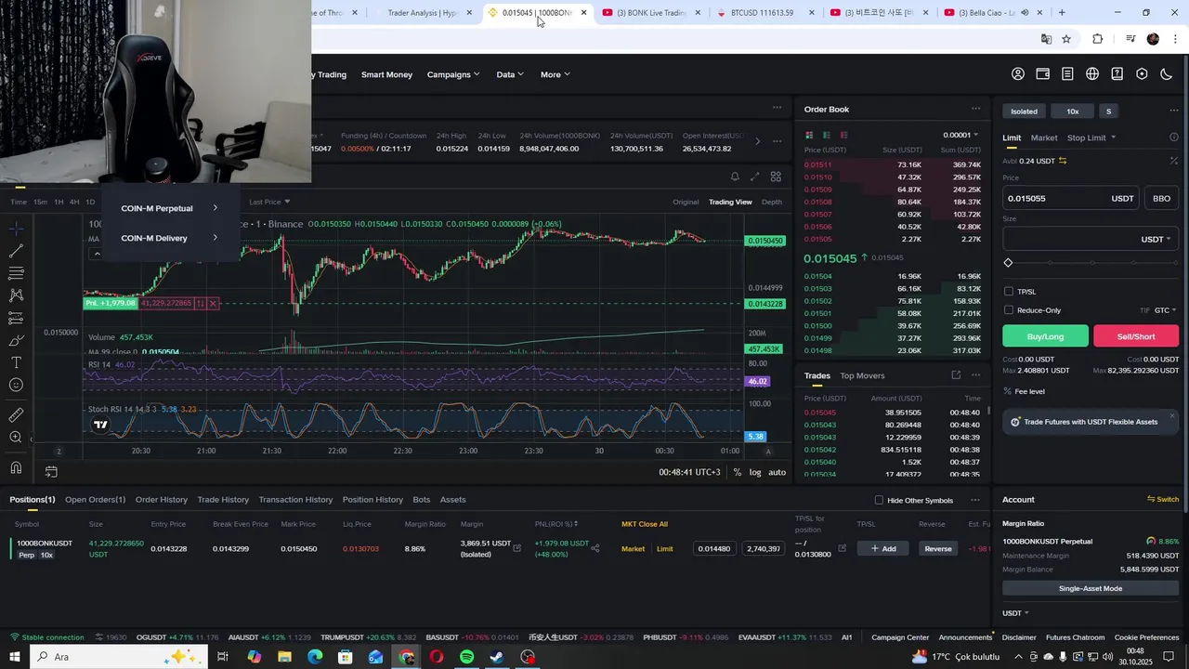Screen dimensions: 1189x669
Task: Open the orders list icon in header
Action: click(x=1067, y=74)
